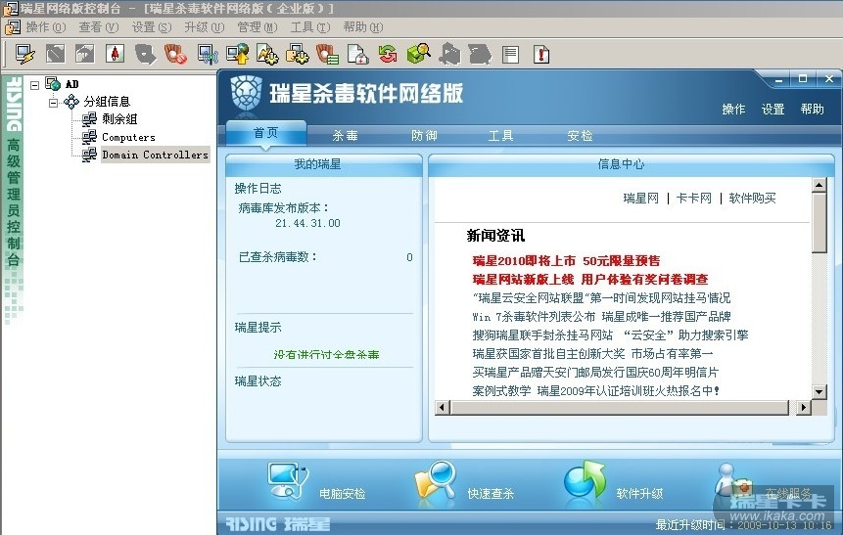The image size is (843, 535).
Task: Click the news vertical scrollbar down arrow
Action: coord(819,391)
